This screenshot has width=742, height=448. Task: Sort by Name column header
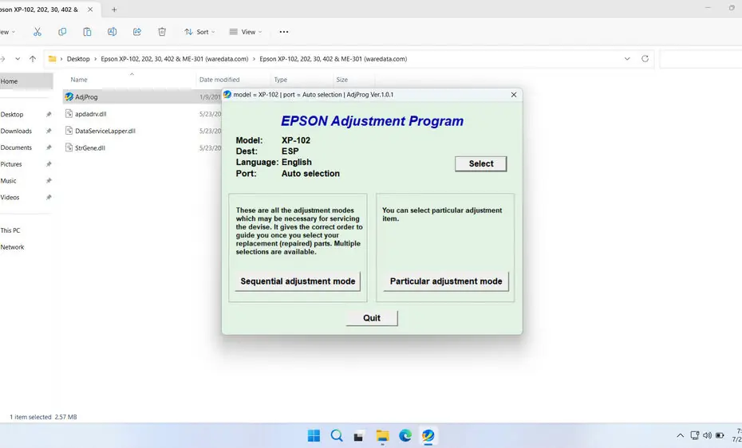(x=79, y=80)
